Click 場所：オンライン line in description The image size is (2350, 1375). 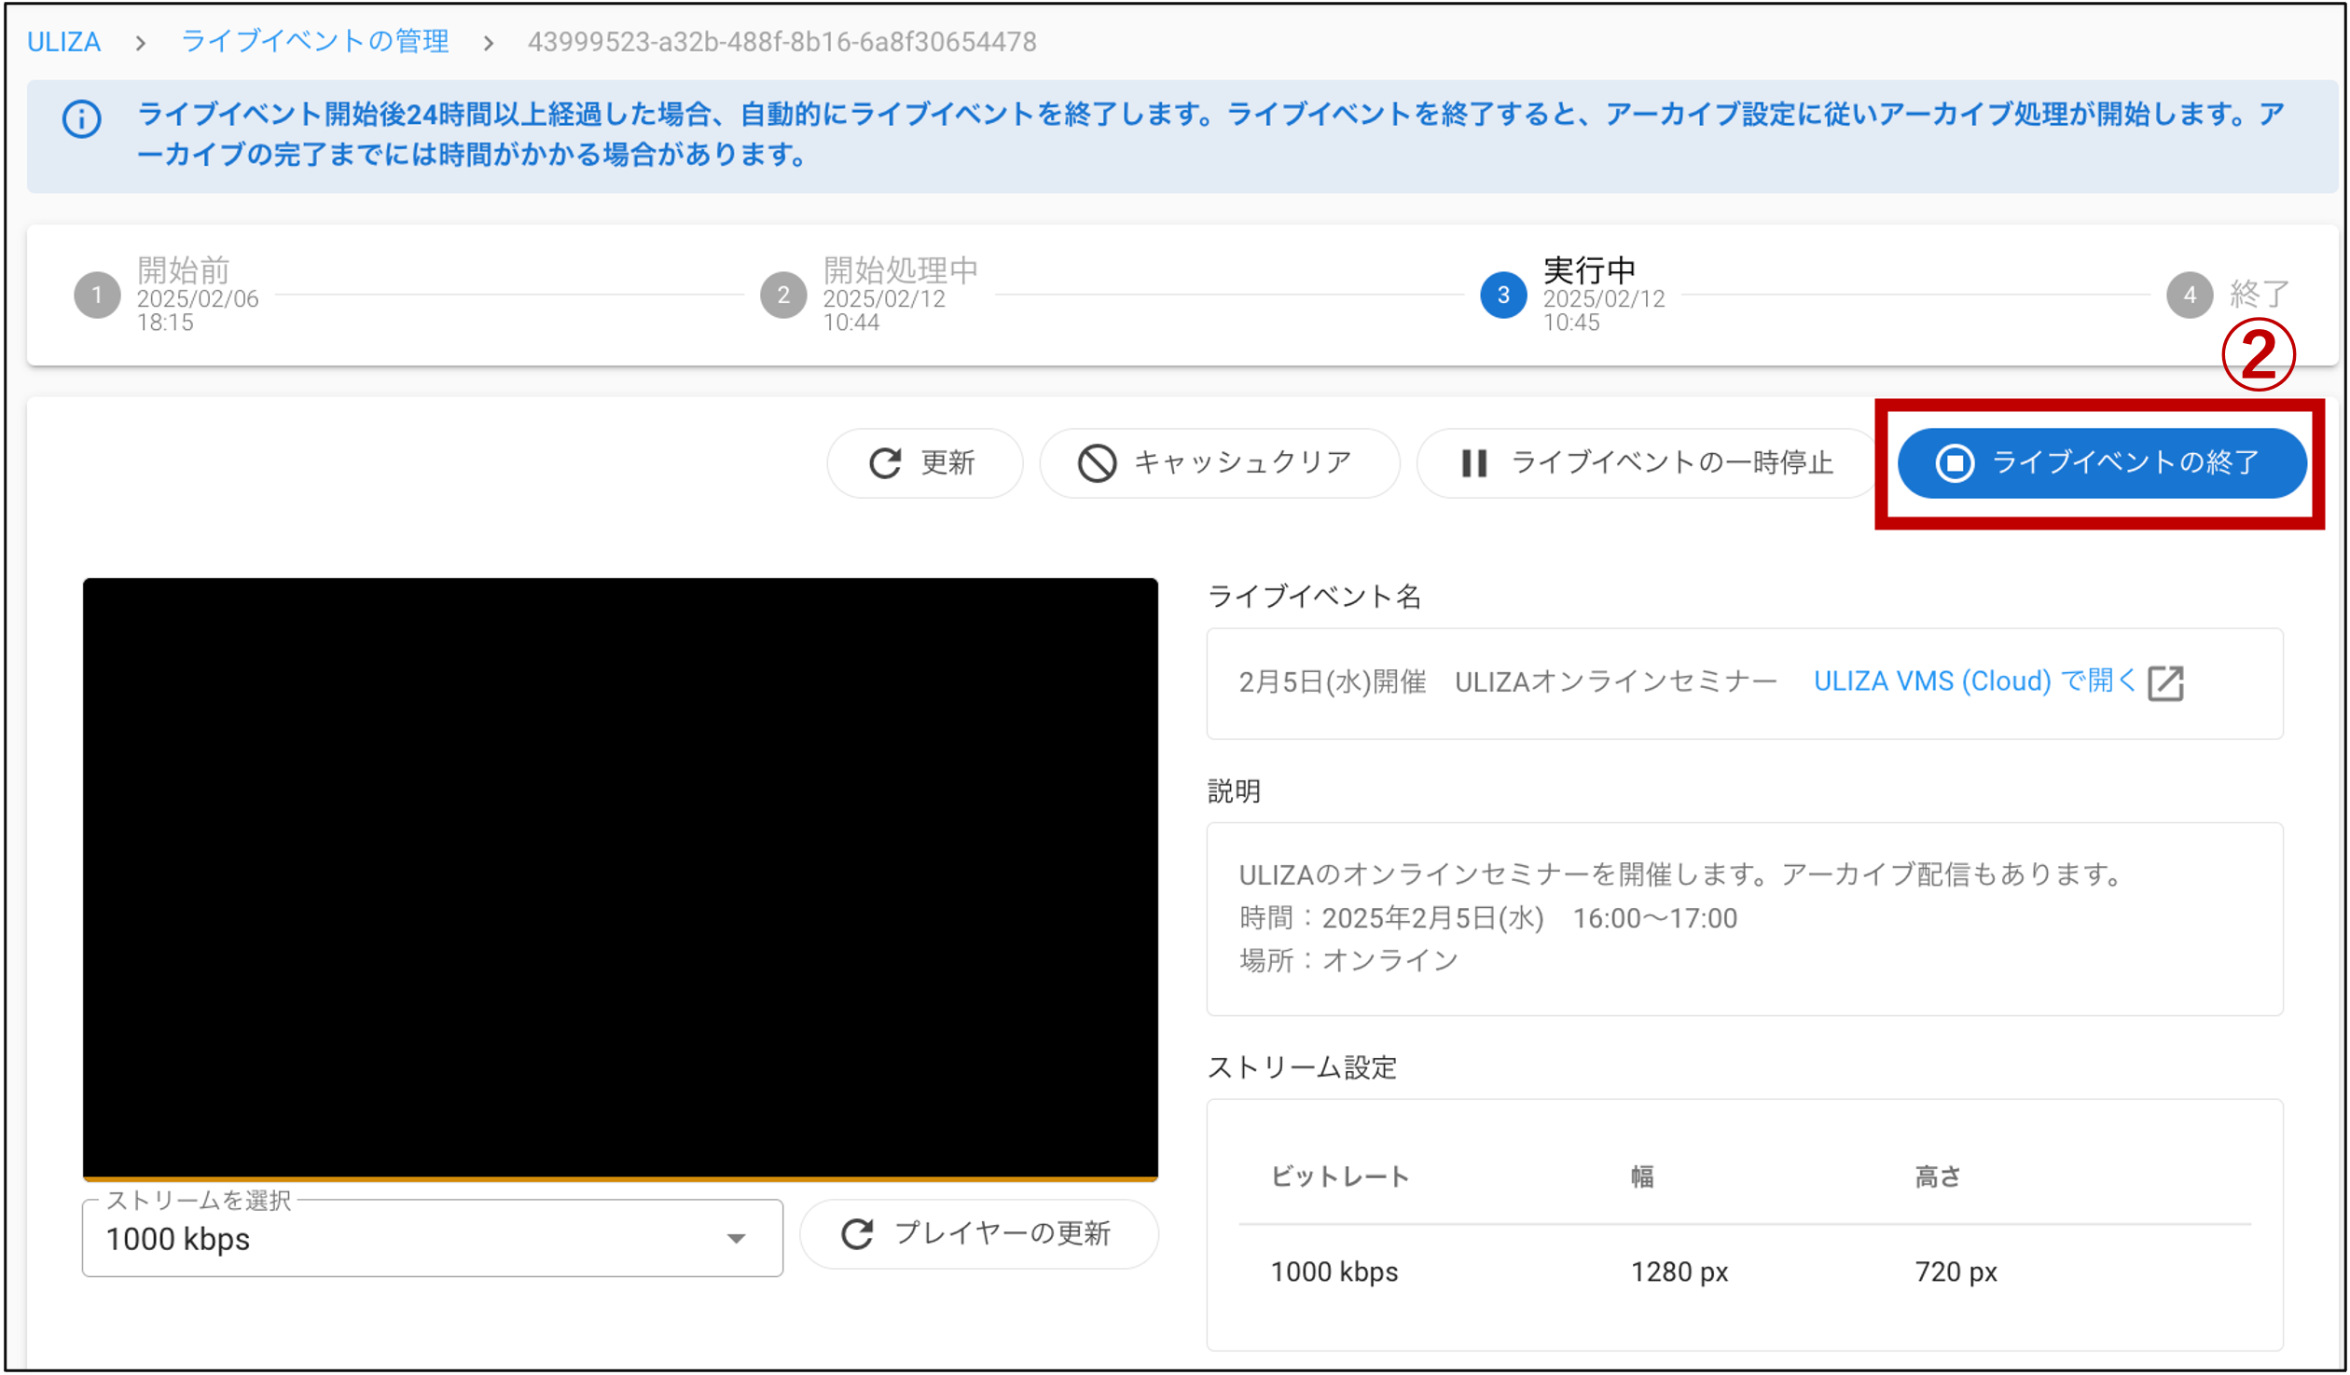[1348, 961]
